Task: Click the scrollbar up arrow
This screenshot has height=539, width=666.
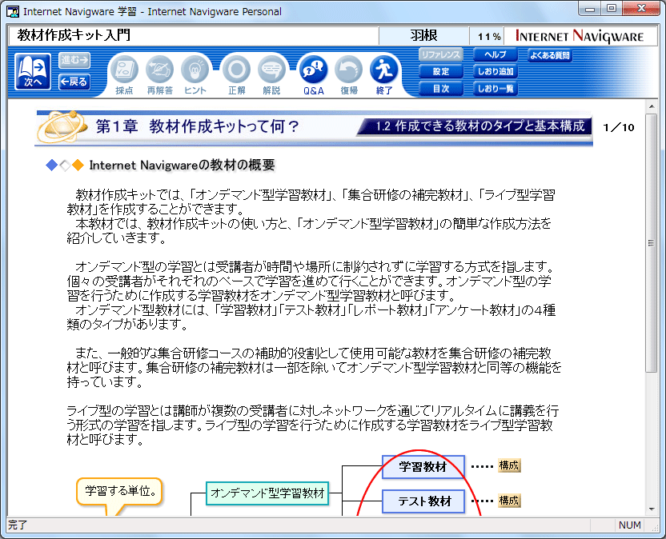Action: click(651, 106)
